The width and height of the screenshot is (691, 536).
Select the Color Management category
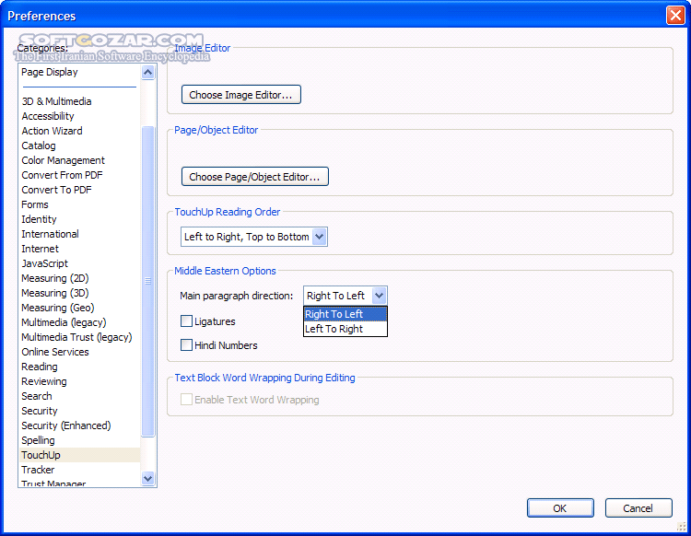point(64,160)
